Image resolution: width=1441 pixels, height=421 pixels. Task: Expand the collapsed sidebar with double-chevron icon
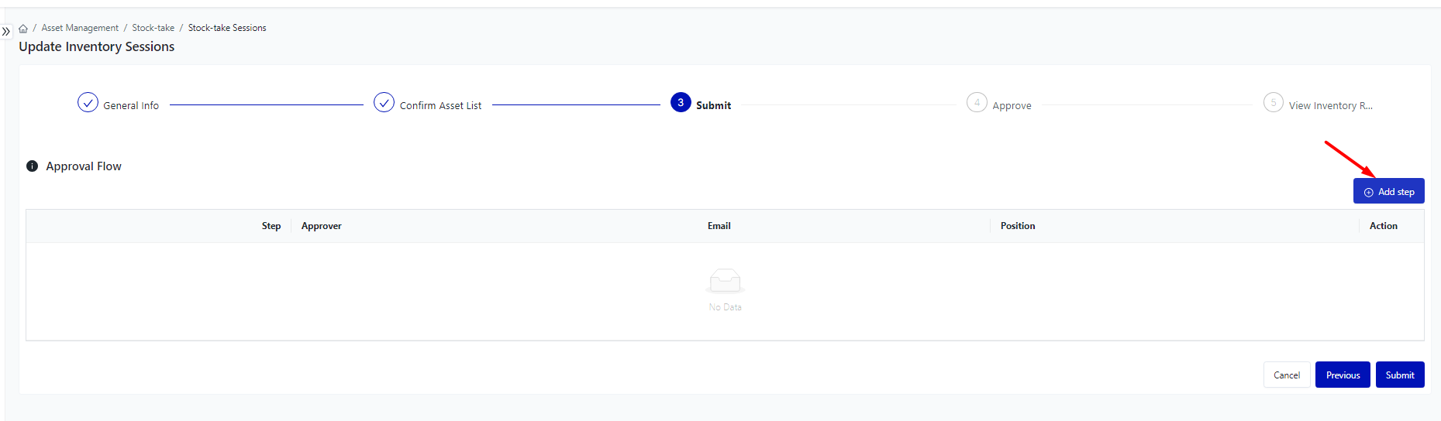click(6, 32)
